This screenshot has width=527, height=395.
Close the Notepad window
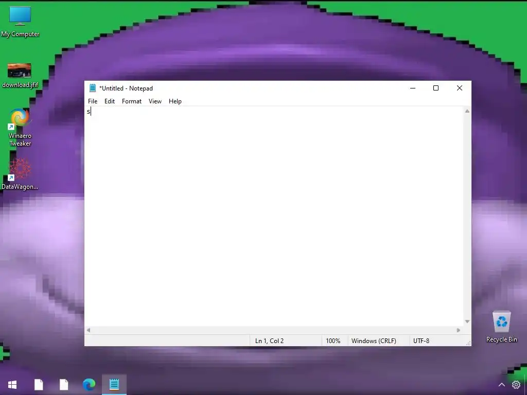(460, 88)
